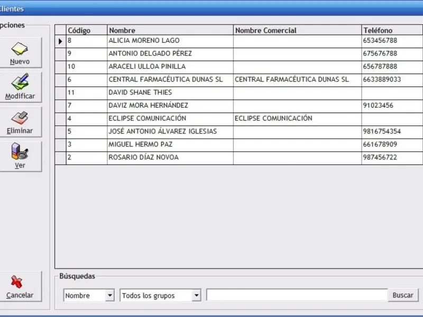Screen dimensions: 423x317
Task: Select ECLIPSE COMUNICACIÓN in the Nombre column
Action: coord(170,119)
